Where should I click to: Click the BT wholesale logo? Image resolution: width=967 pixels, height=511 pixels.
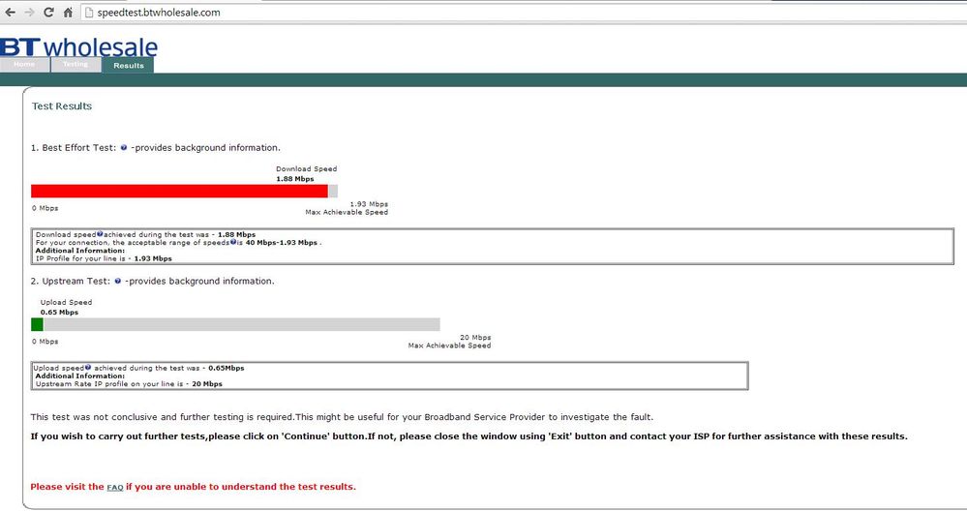79,47
